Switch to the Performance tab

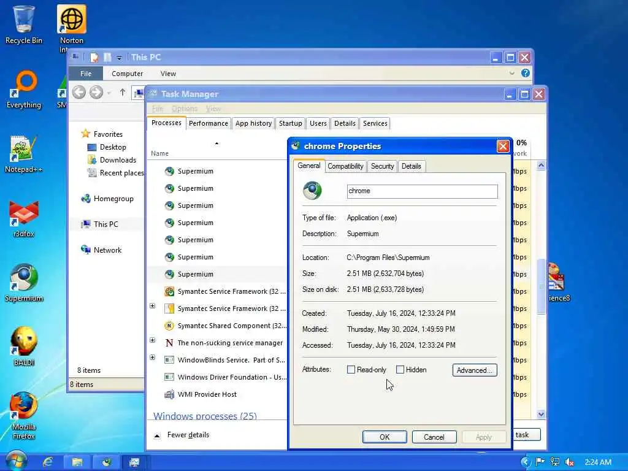209,123
